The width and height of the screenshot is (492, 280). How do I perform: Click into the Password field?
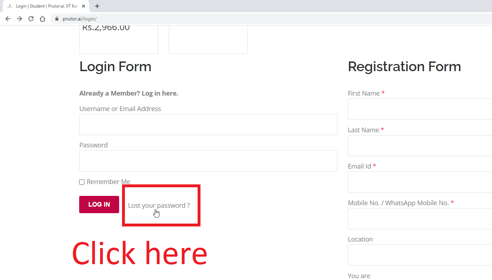coord(208,161)
